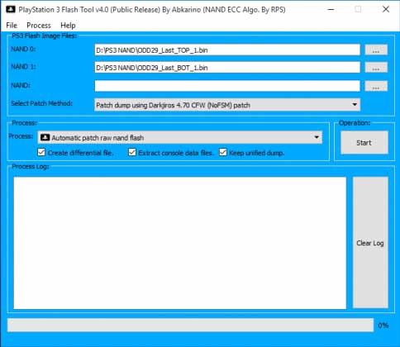The image size is (400, 347).
Task: Click the progress bar at bottom
Action: 190,326
